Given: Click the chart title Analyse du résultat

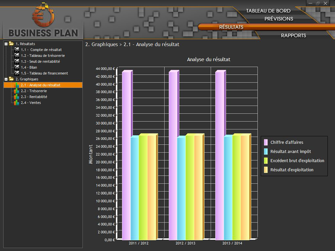Looking at the screenshot, I should point(209,59).
